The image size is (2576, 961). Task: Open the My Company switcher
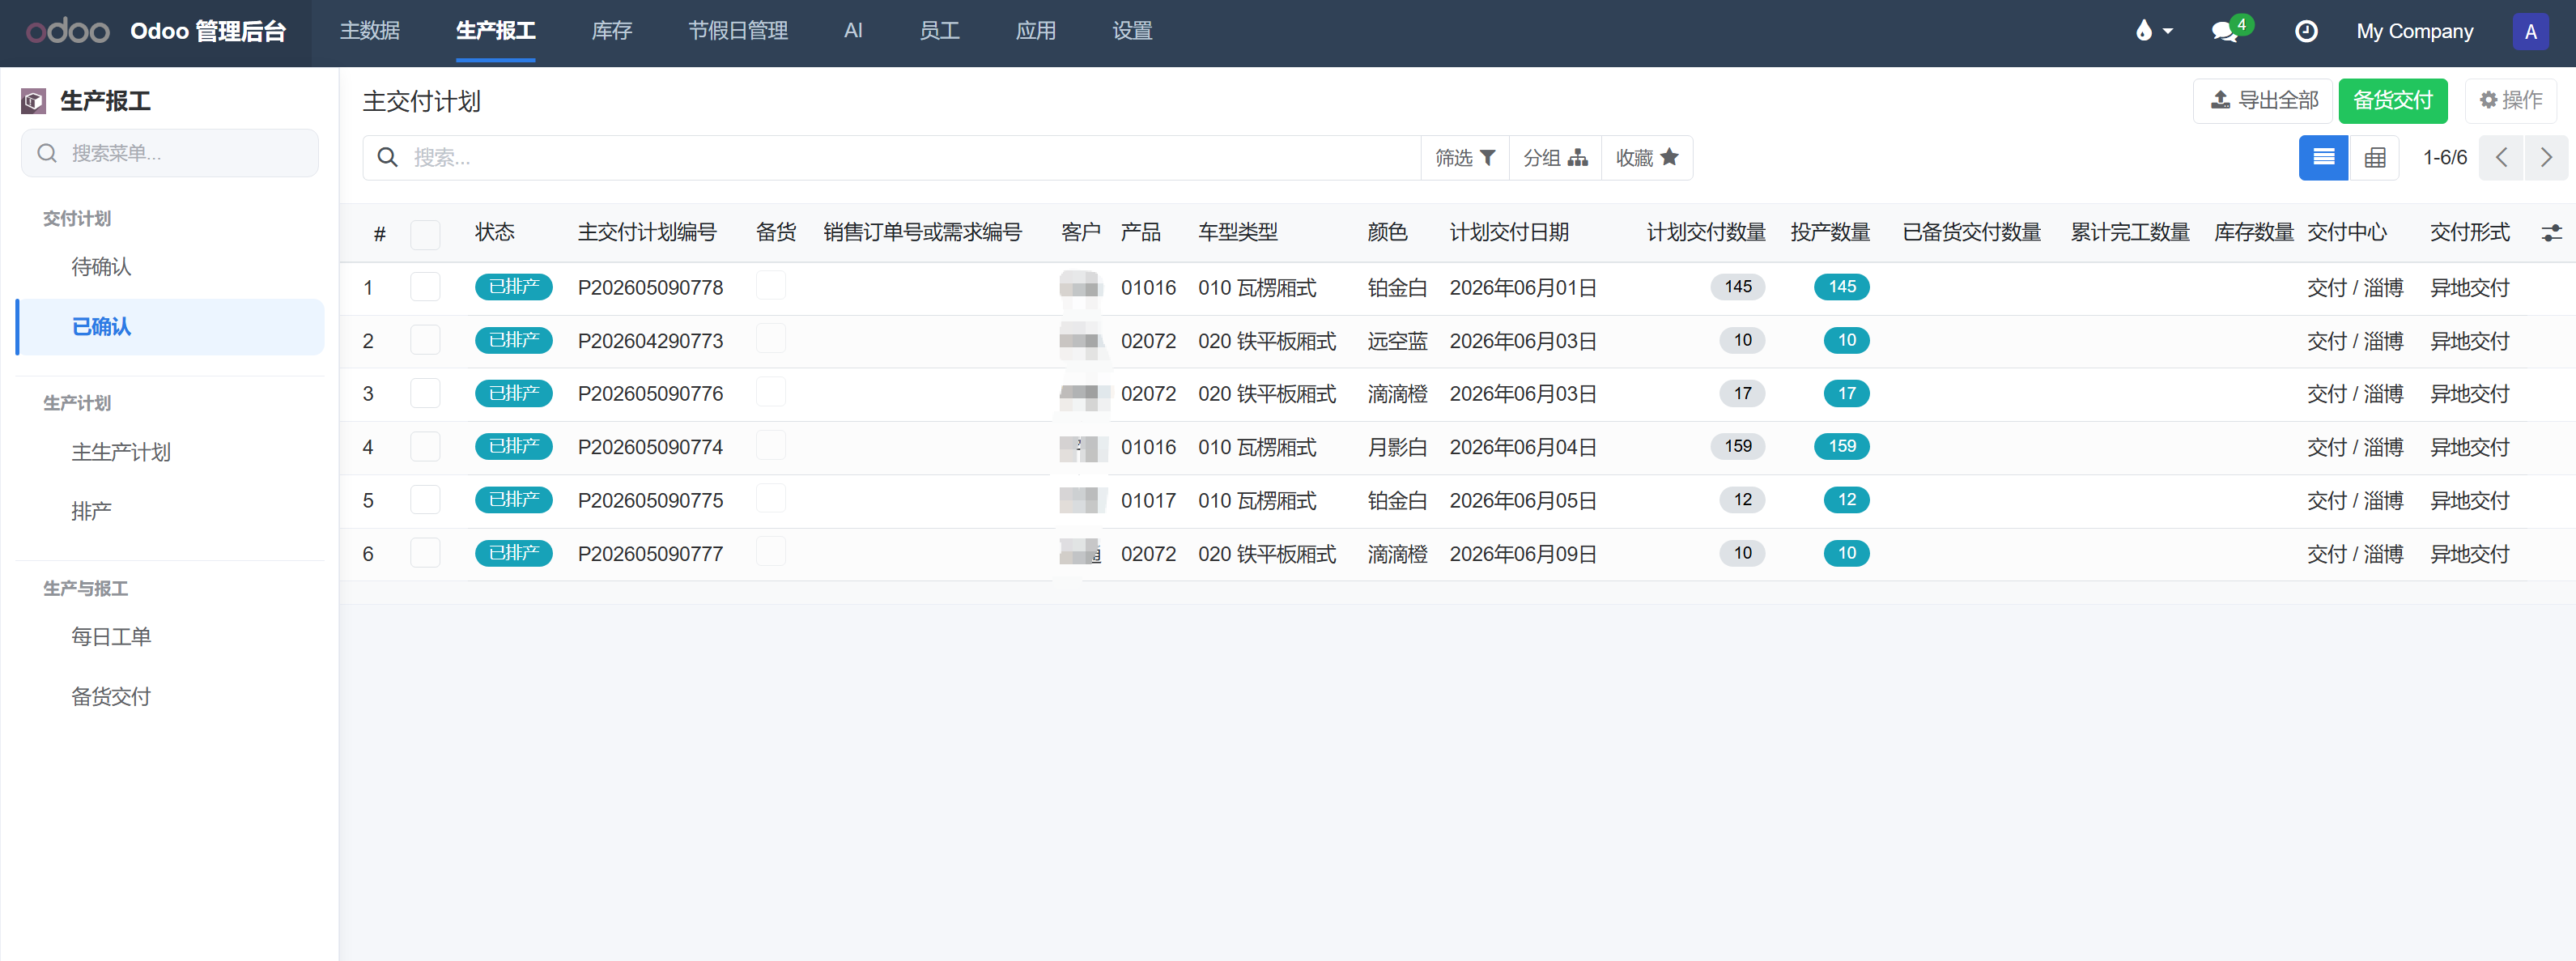point(2414,31)
